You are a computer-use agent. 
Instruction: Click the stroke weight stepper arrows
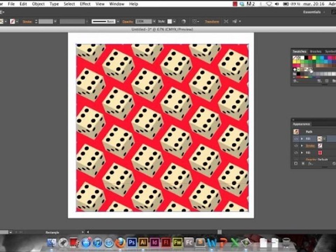click(36, 21)
